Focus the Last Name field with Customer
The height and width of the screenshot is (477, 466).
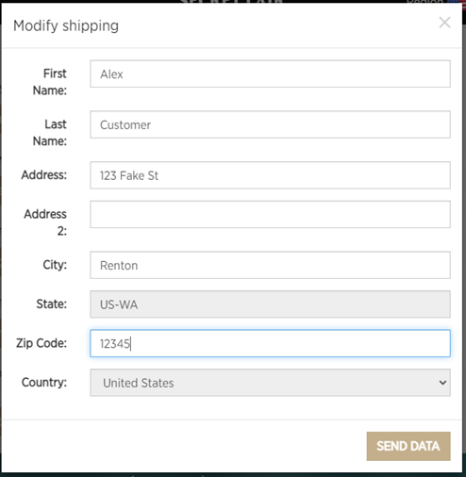pyautogui.click(x=270, y=124)
